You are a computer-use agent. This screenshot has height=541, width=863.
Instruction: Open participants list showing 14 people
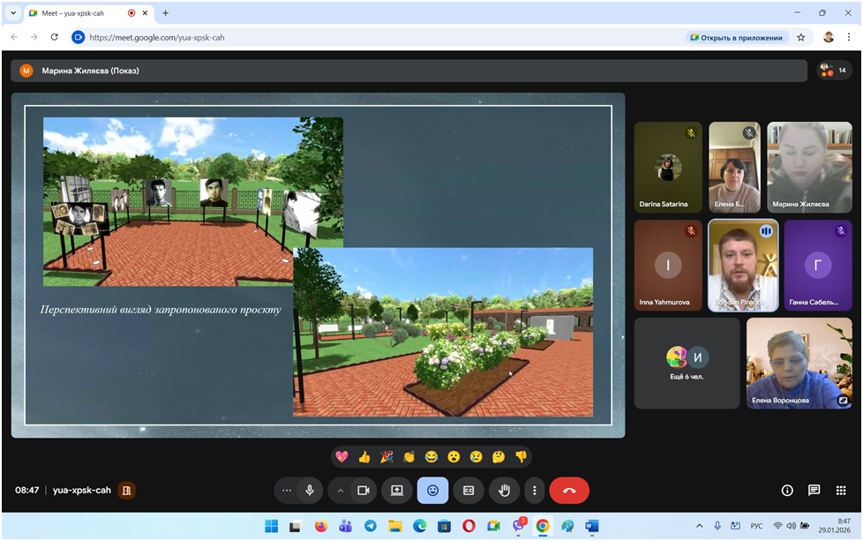coord(832,71)
